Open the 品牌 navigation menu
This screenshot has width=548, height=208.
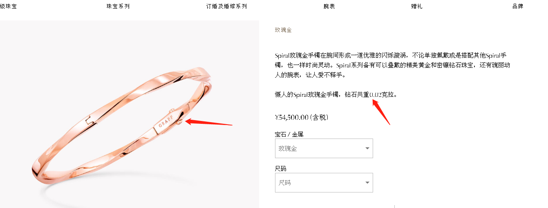[518, 7]
